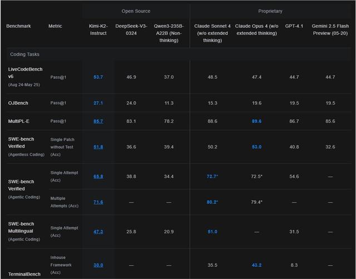Open the 51.8 Agentless Coding score link
This screenshot has width=356, height=279.
(98, 147)
